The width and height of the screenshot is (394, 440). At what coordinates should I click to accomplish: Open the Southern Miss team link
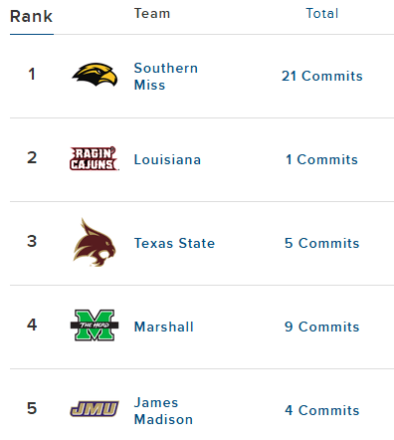click(166, 77)
